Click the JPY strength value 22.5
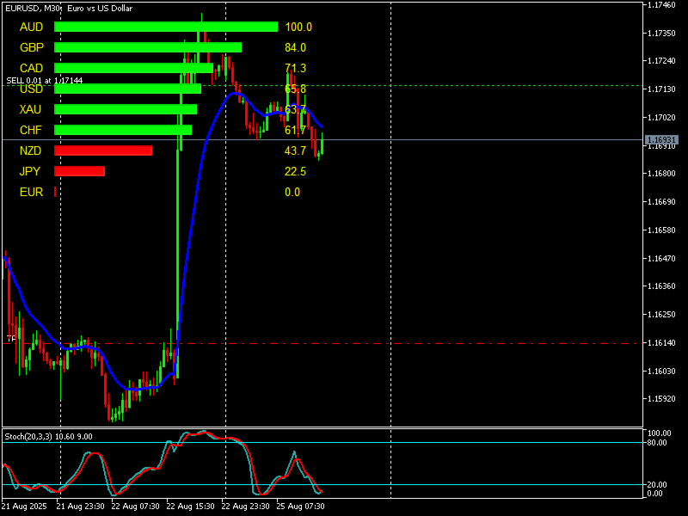The height and width of the screenshot is (516, 688). coord(295,171)
